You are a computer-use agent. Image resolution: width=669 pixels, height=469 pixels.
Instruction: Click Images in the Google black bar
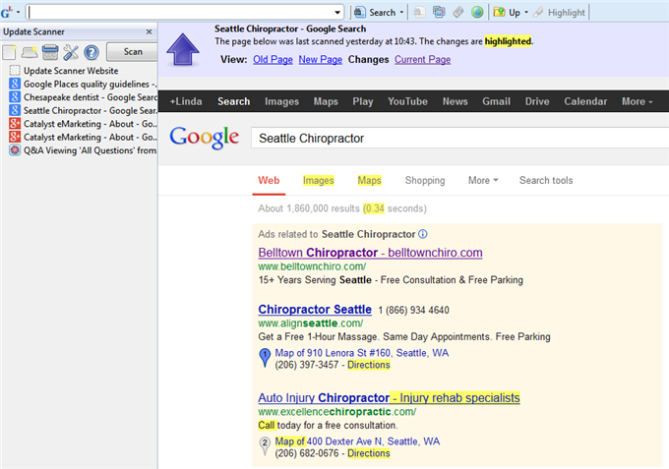coord(281,101)
